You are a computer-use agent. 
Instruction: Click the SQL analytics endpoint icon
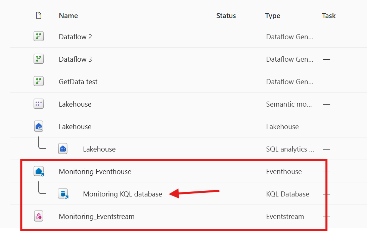point(62,149)
